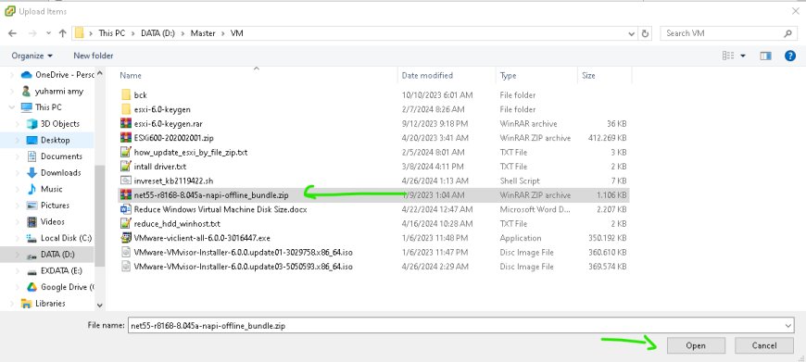The height and width of the screenshot is (362, 806).
Task: Click the New folder button
Action: point(93,56)
